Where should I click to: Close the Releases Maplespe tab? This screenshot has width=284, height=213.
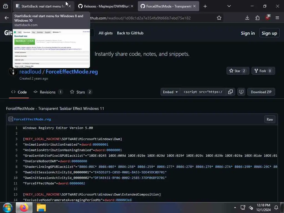coord(132,6)
